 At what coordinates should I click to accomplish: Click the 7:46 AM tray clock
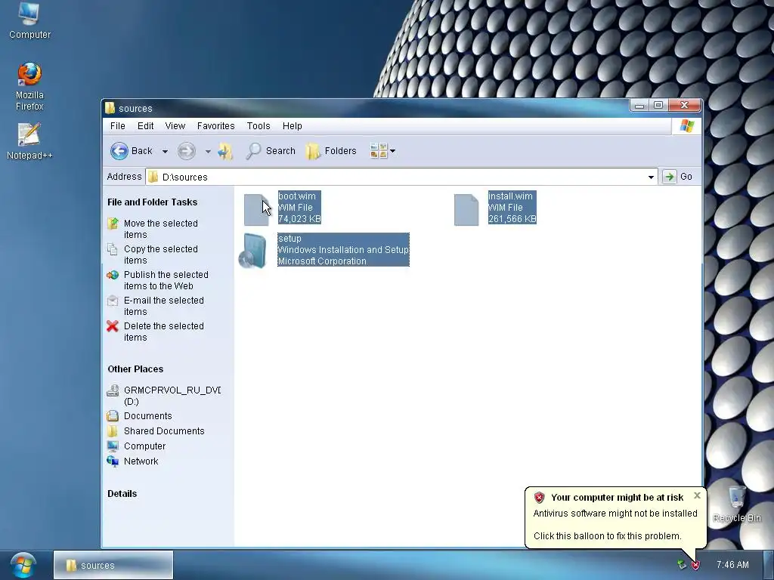732,565
